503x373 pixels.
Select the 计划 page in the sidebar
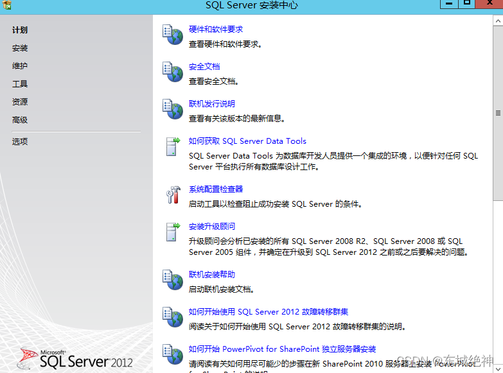point(20,30)
